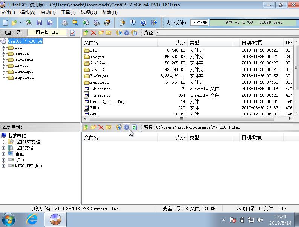
Task: Click the folder-with-disc icon right of the disc gear
Action: coord(134,33)
